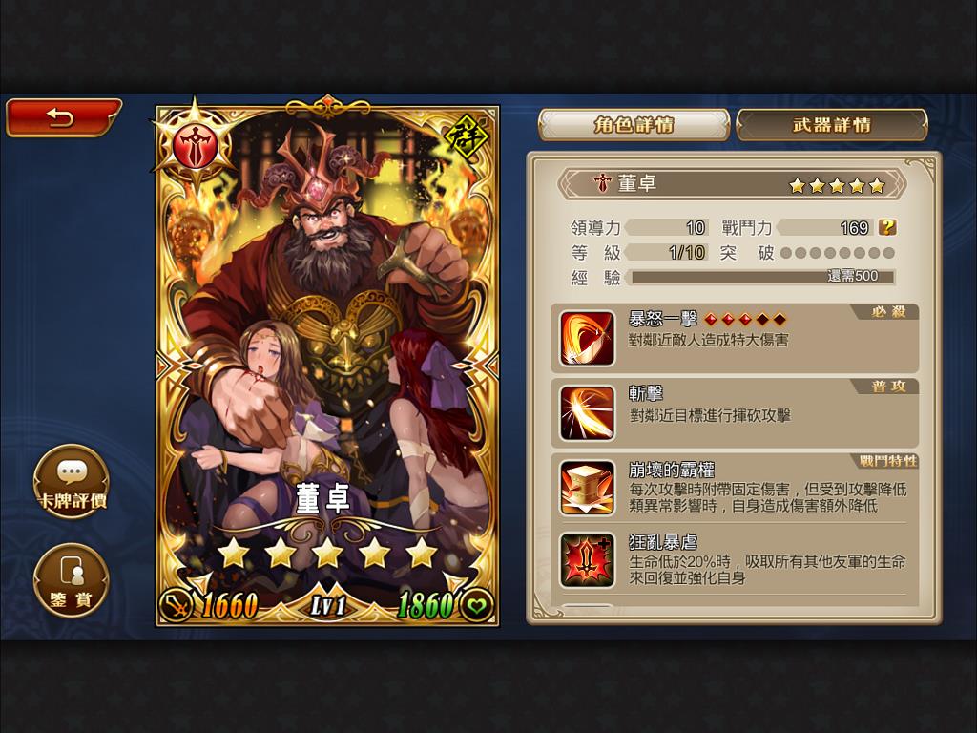Image resolution: width=977 pixels, height=733 pixels.
Task: Click the 經驗 experience progress bar
Action: tap(762, 276)
